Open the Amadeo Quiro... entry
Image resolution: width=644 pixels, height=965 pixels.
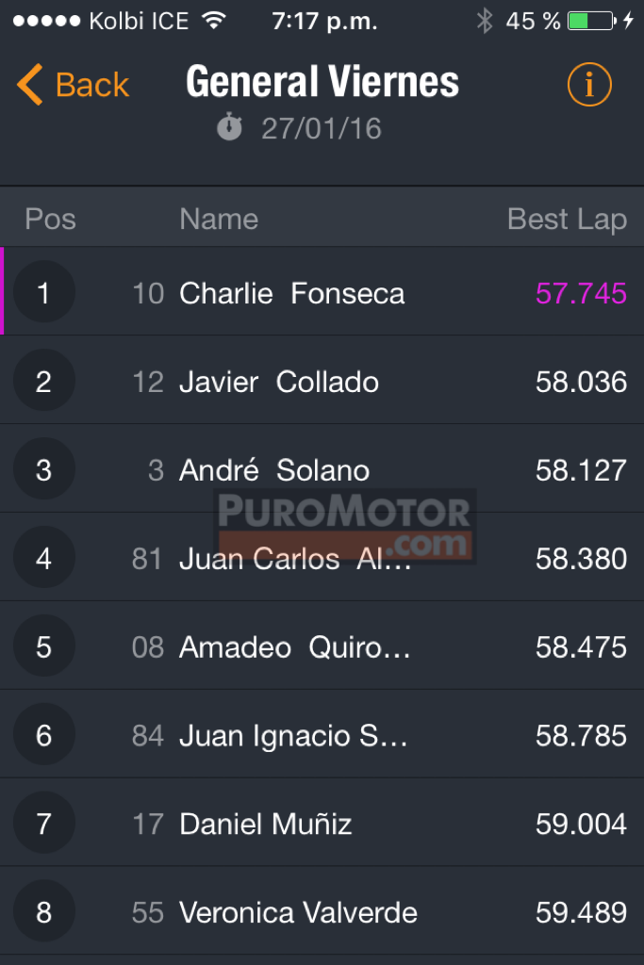point(322,646)
